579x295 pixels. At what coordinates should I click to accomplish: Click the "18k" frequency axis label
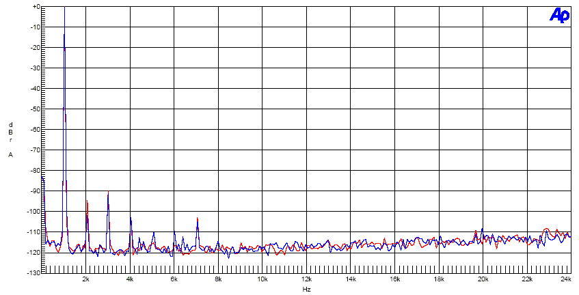(x=439, y=279)
